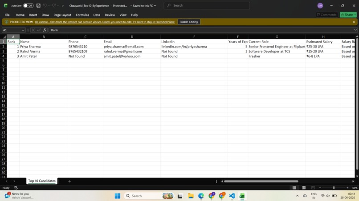Select the row 4 header

[4, 56]
